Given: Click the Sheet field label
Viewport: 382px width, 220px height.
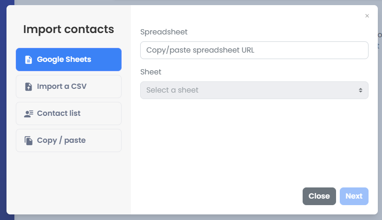Looking at the screenshot, I should (151, 72).
